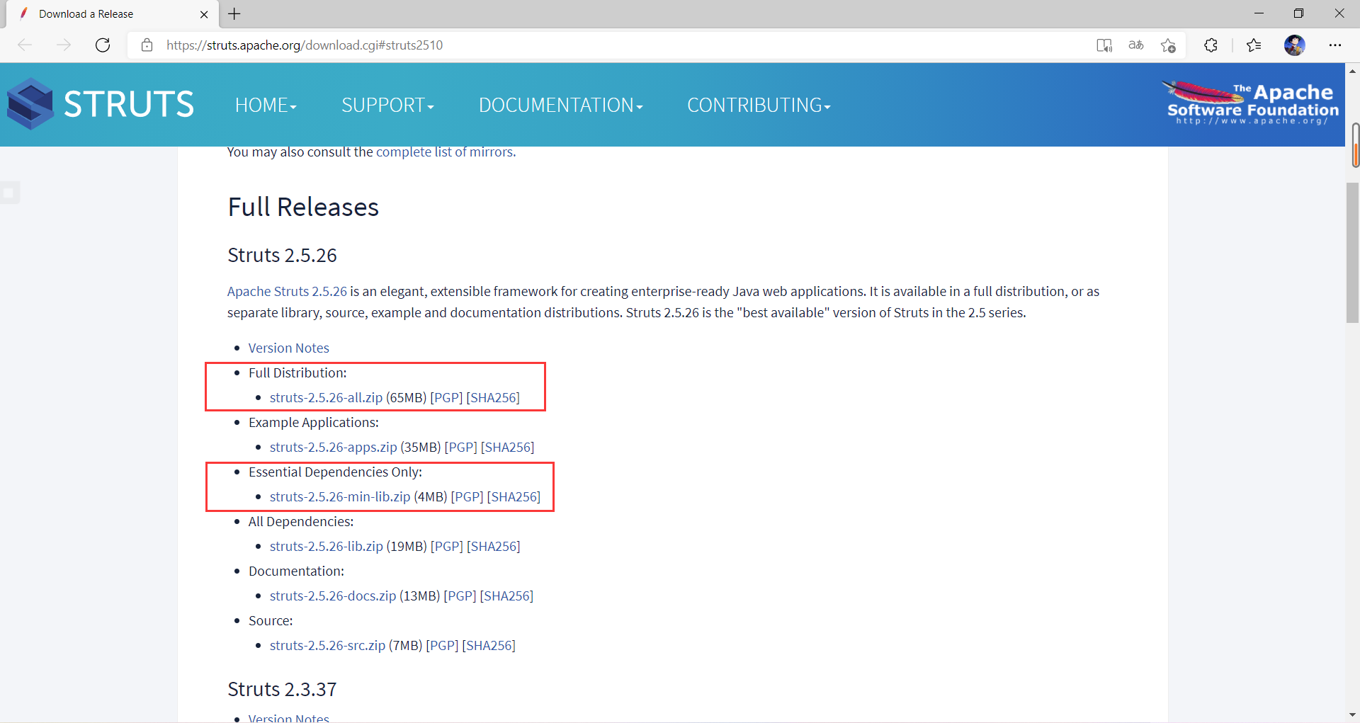Click the scrollbar up arrow
This screenshot has height=723, width=1360.
(1353, 71)
